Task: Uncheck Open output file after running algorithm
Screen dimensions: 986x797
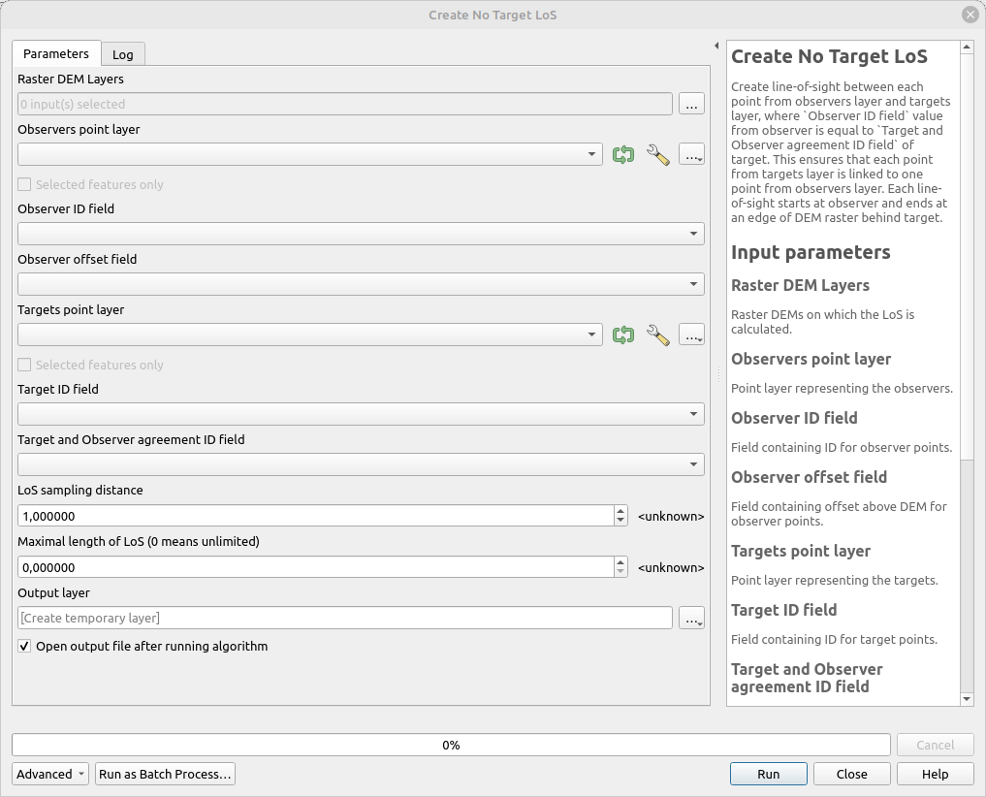Action: pyautogui.click(x=24, y=646)
